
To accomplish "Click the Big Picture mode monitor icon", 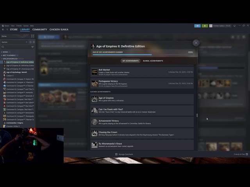I will 234,26.
